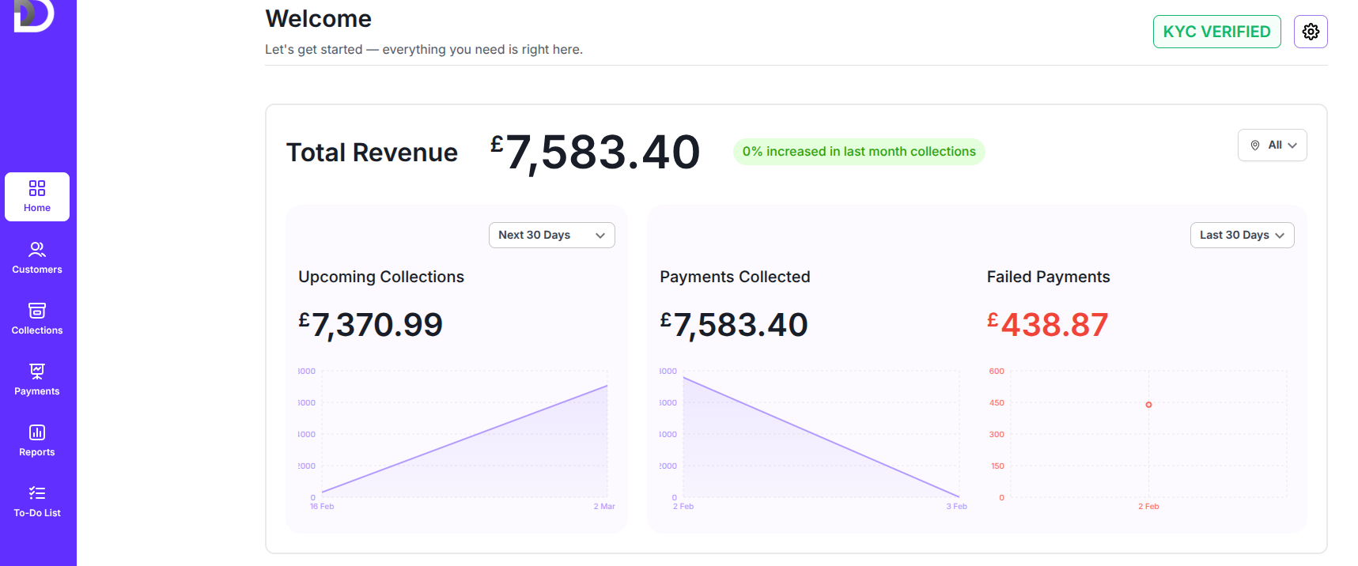1358x566 pixels.
Task: Click the location pin icon in All filter
Action: (x=1255, y=145)
